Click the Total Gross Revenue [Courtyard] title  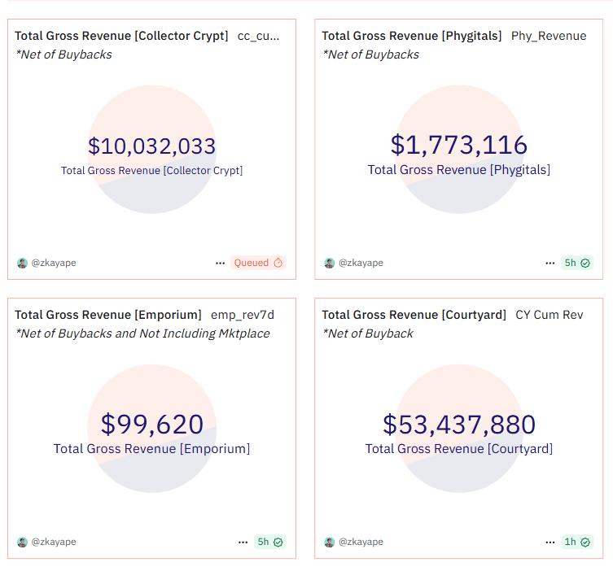[414, 315]
